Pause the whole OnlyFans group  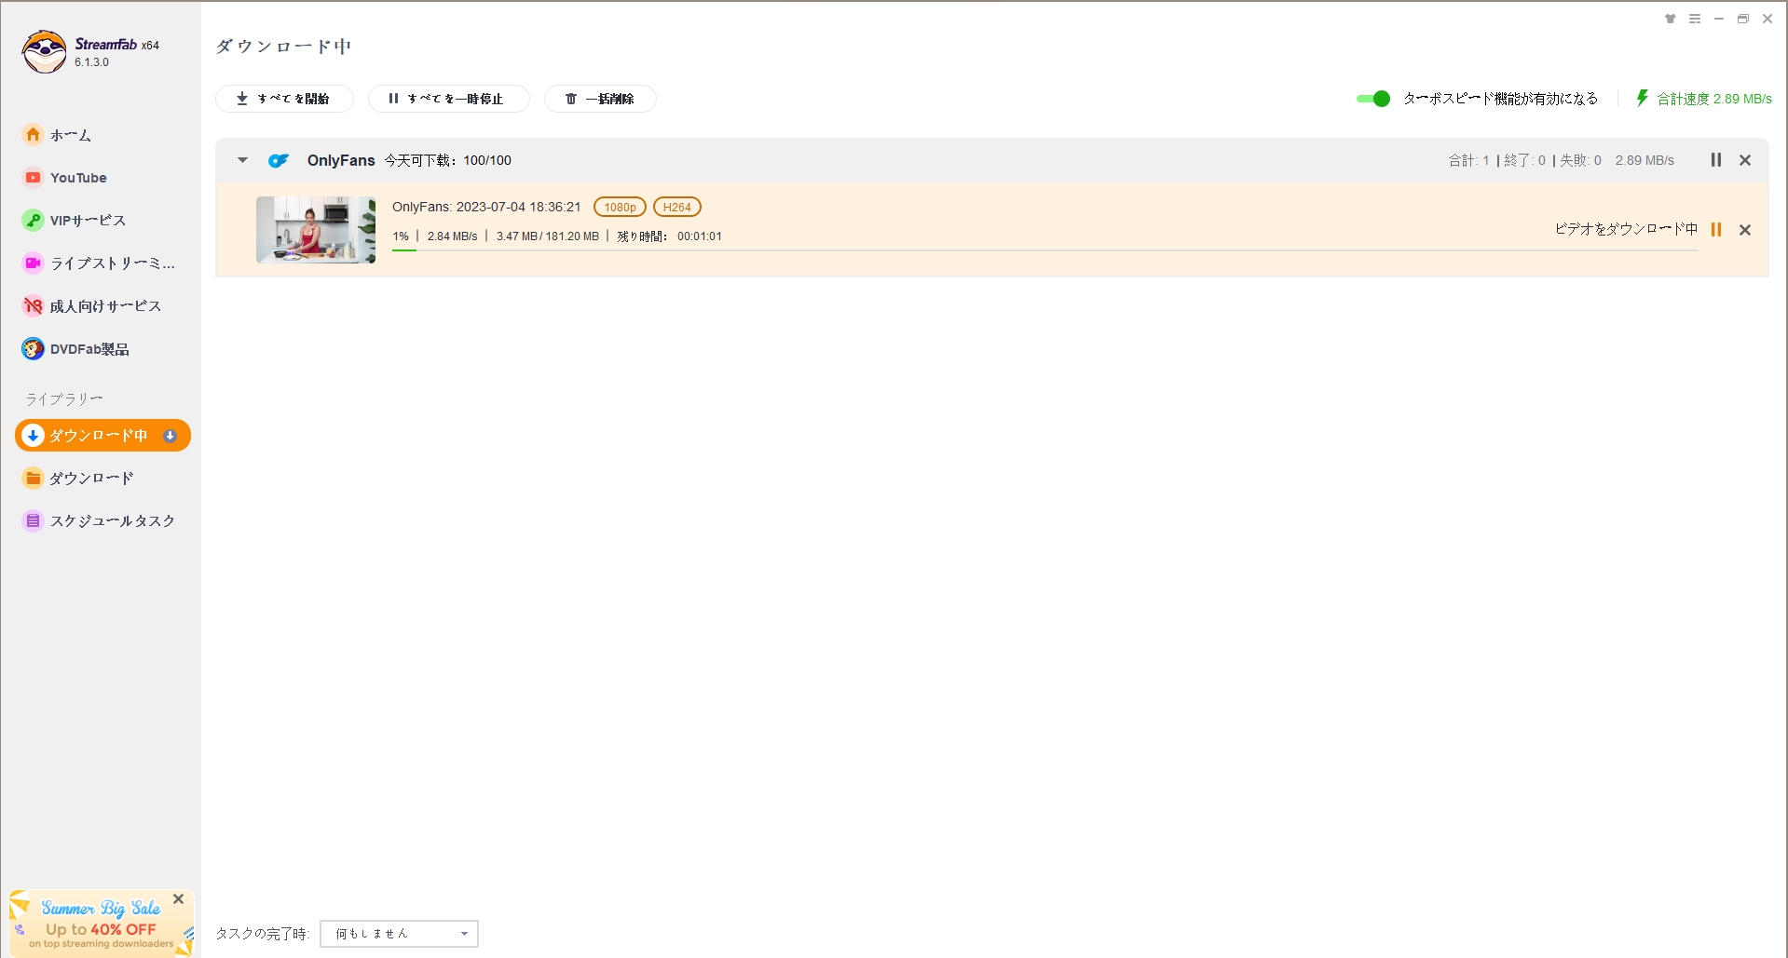[1715, 160]
